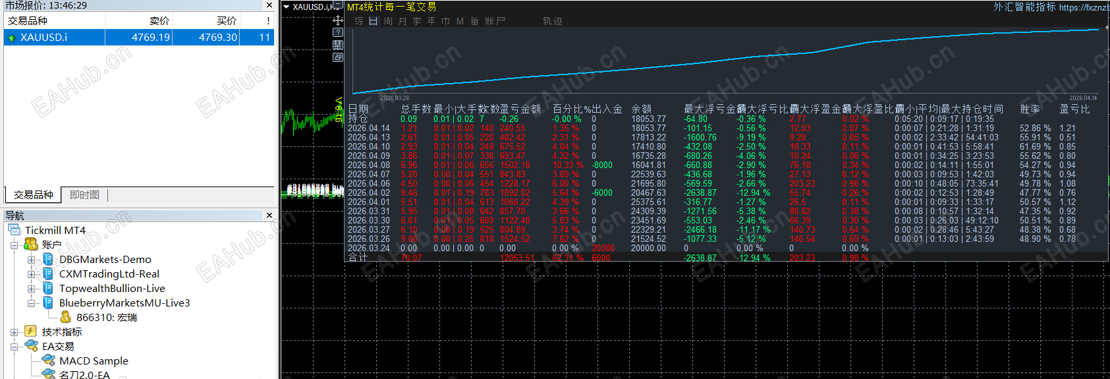1110x379 pixels.
Task: Select the 年 yearly statistics tab
Action: point(431,21)
